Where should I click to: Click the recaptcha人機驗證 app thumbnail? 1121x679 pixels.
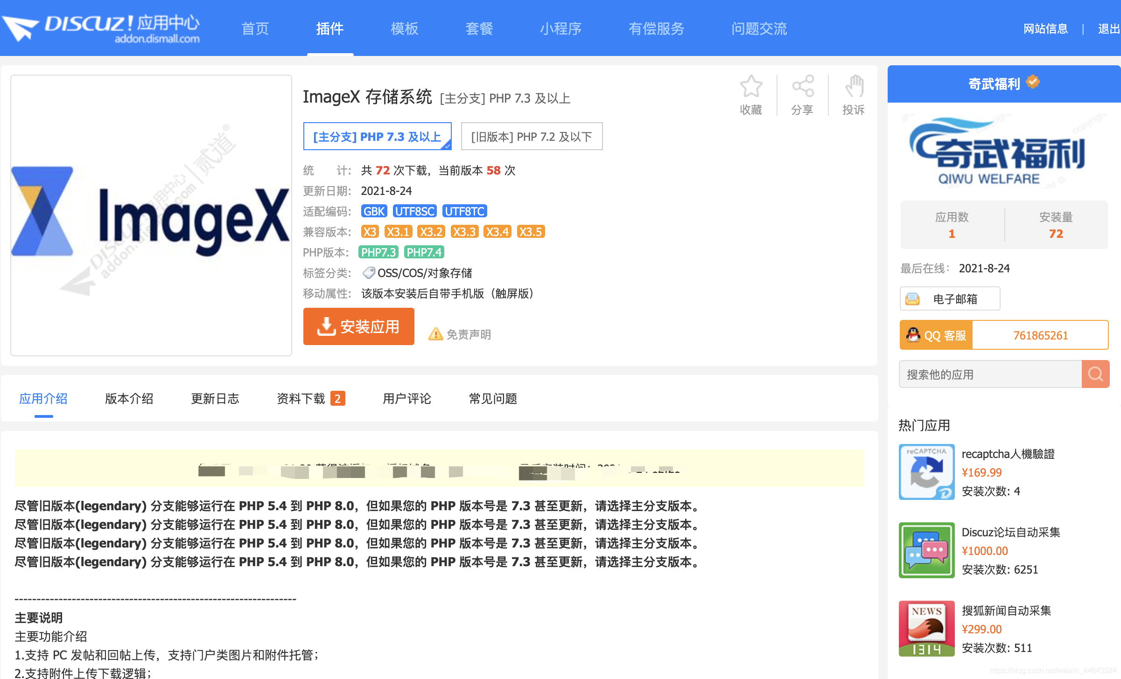click(926, 471)
